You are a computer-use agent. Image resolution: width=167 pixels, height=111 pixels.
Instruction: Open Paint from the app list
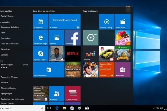[x=3, y=33]
